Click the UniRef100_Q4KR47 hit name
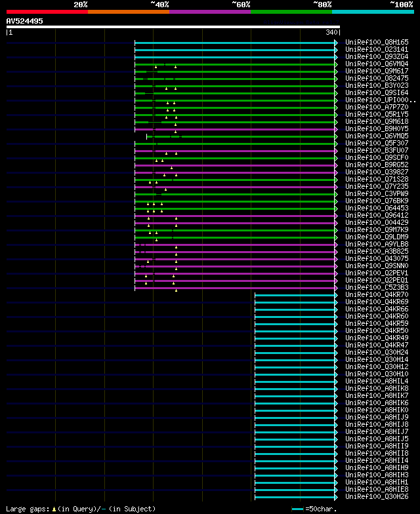 click(x=377, y=345)
